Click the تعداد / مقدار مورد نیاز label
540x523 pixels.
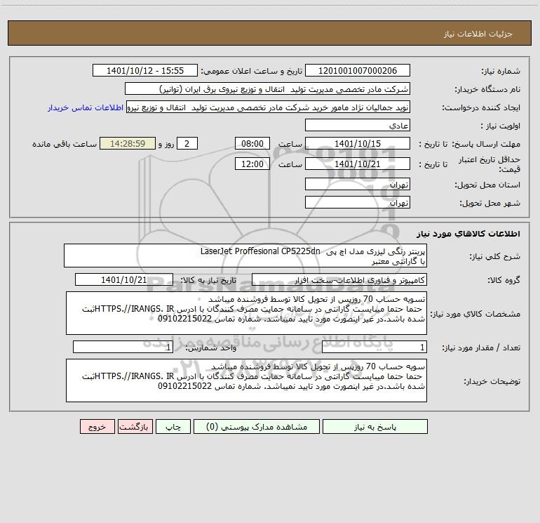(x=481, y=348)
